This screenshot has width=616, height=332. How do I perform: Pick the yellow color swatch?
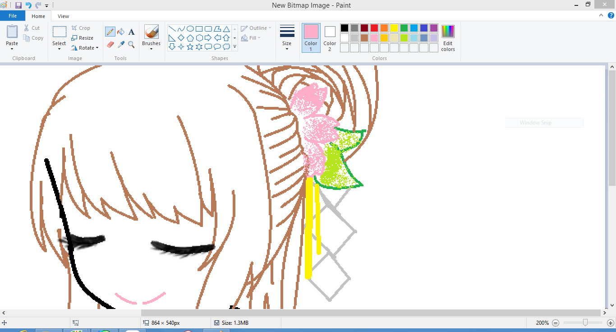[394, 28]
